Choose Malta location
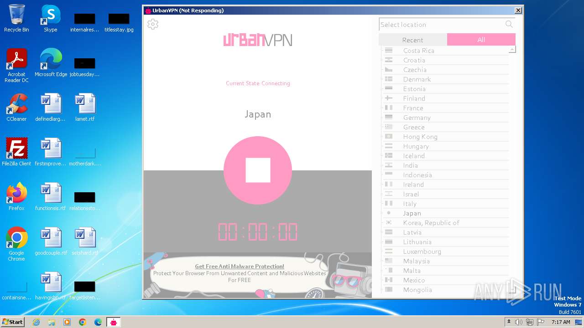The width and height of the screenshot is (584, 328). [445, 271]
